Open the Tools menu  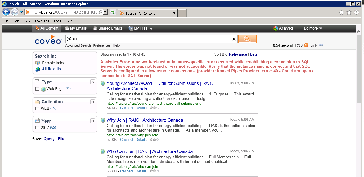click(x=57, y=21)
